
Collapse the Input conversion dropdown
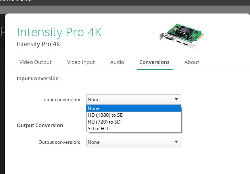tap(134, 99)
